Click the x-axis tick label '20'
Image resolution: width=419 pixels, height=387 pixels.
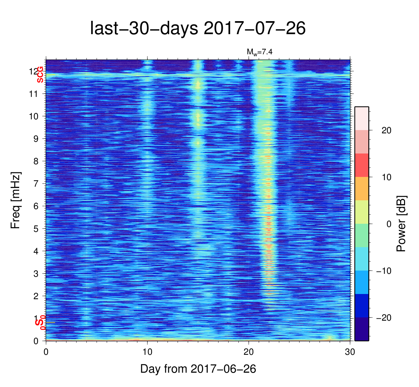click(248, 352)
